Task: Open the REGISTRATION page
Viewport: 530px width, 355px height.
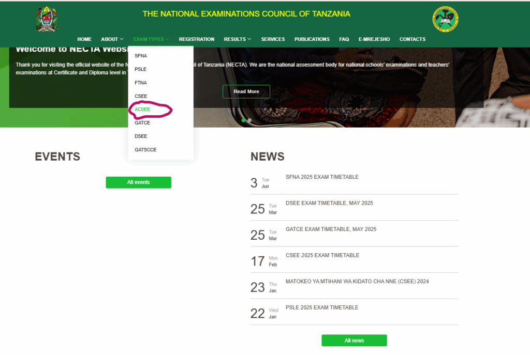Action: point(197,39)
